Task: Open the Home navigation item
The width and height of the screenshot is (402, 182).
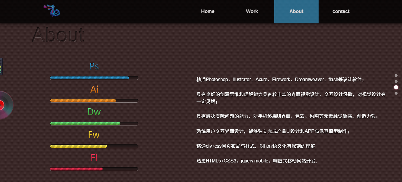Action: click(208, 12)
